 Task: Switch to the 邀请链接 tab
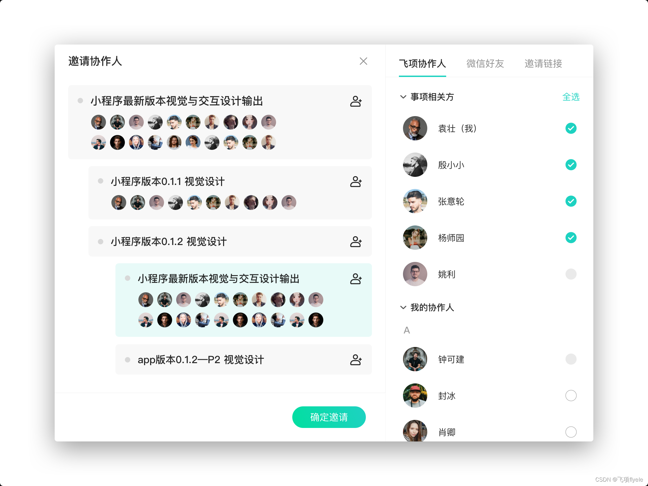point(543,63)
